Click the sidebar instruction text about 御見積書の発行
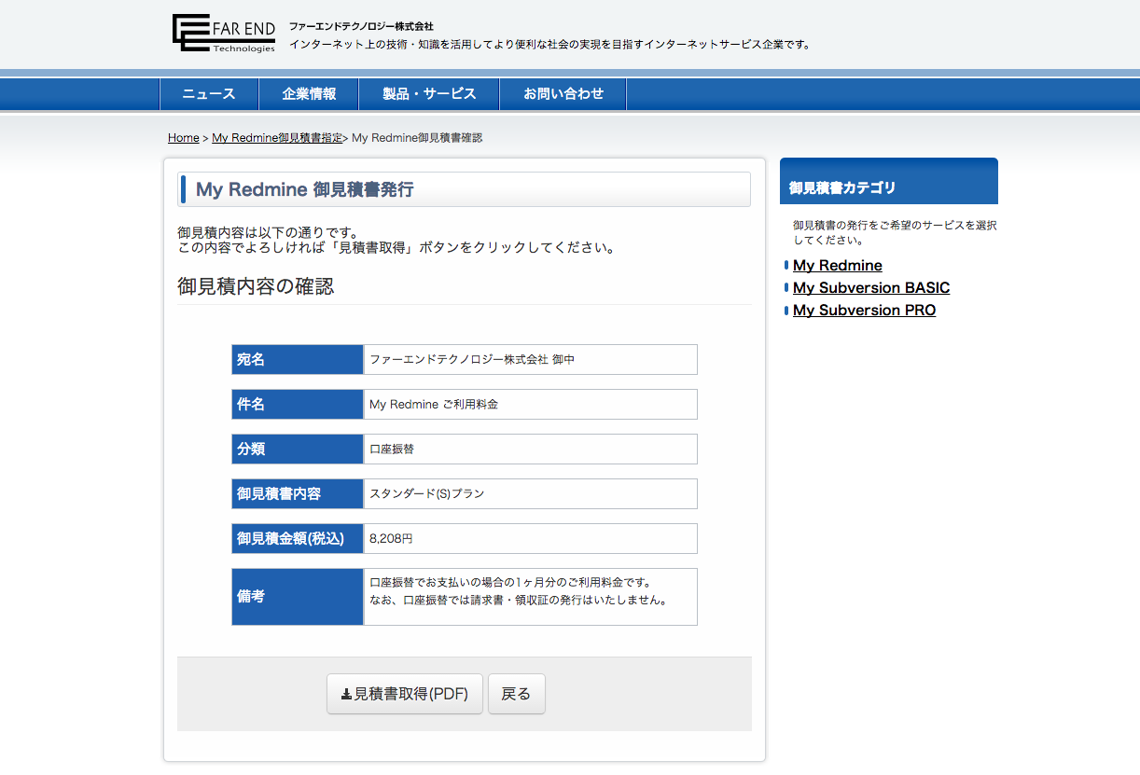Screen dimensions: 1140x775 coord(895,232)
